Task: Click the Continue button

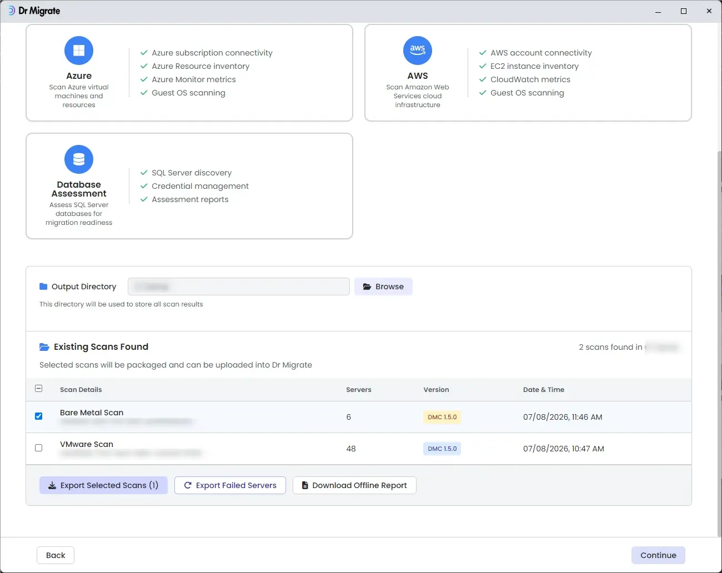Action: click(x=658, y=555)
